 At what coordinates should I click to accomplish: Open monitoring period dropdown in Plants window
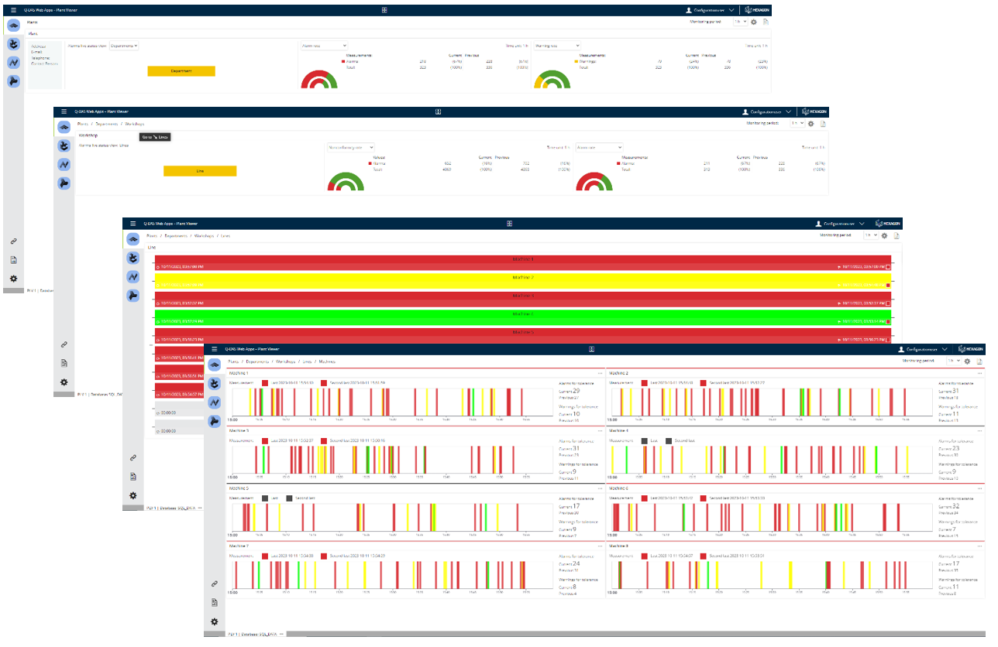tap(741, 22)
